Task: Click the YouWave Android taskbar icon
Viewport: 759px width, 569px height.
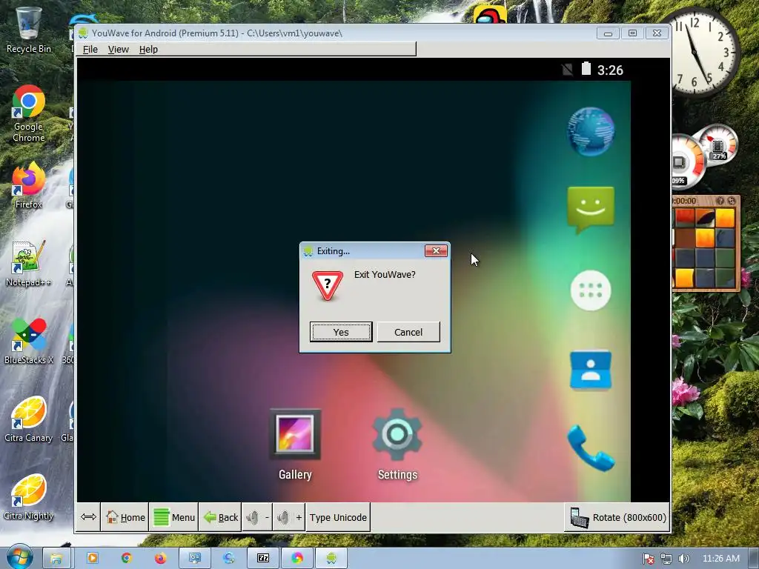Action: (331, 559)
